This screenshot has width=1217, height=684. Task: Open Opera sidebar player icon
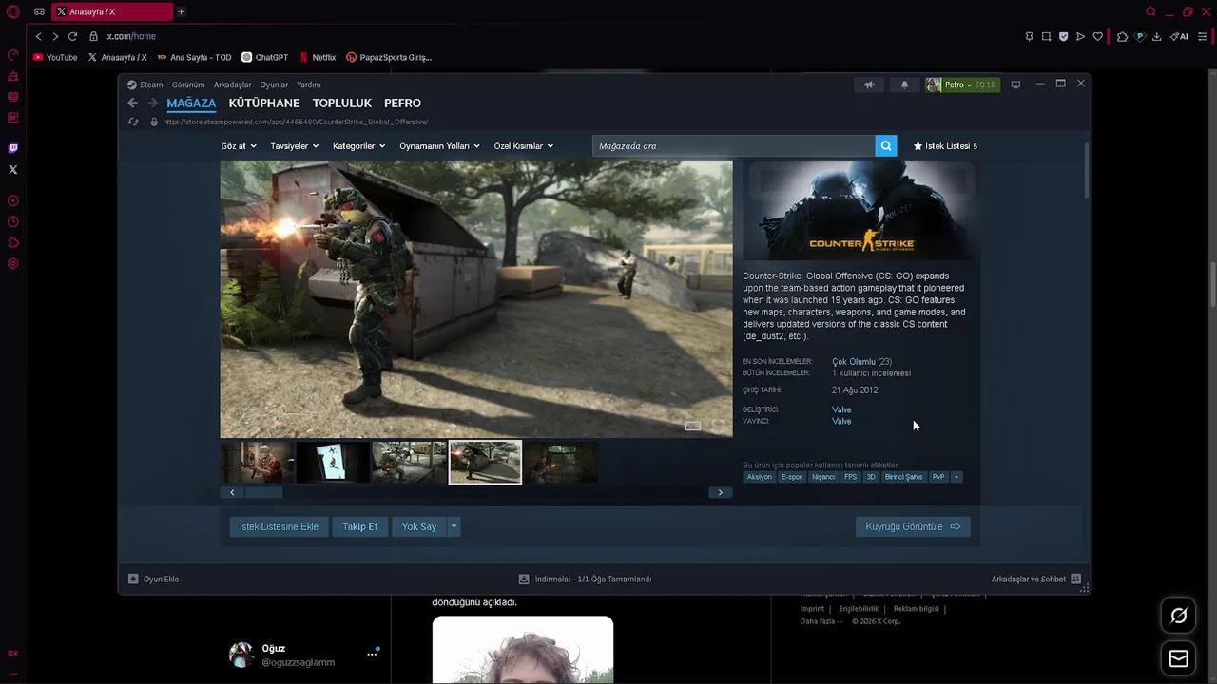coord(13,201)
